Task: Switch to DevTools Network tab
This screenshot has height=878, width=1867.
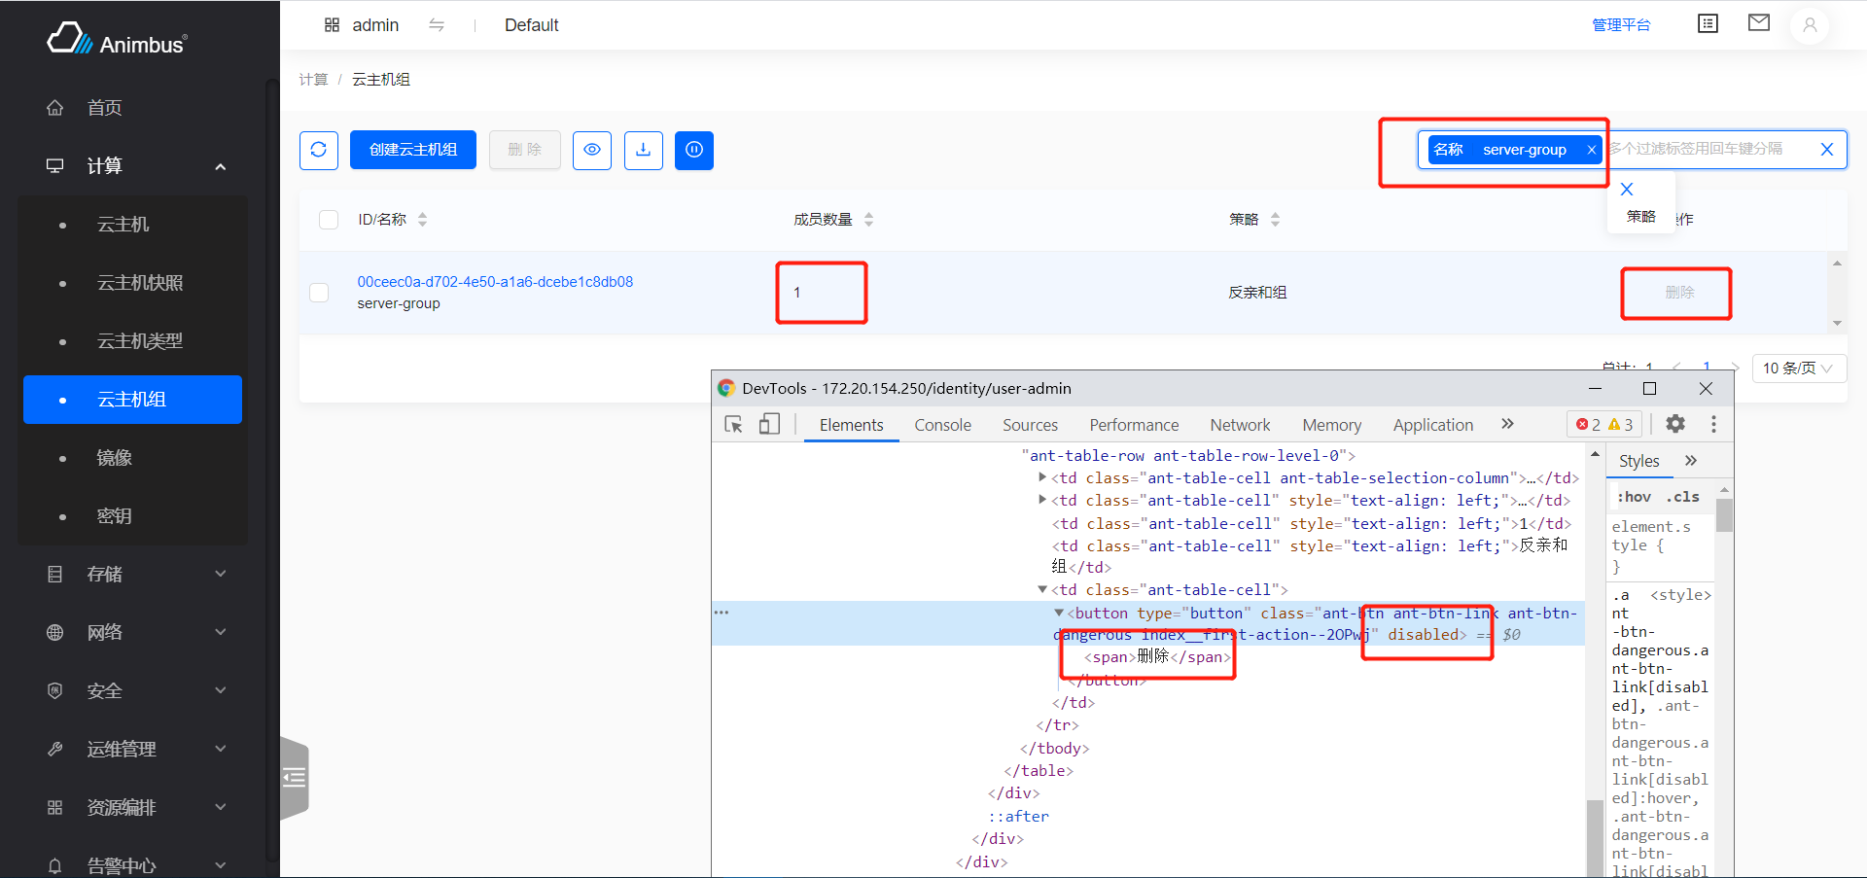Action: tap(1240, 425)
